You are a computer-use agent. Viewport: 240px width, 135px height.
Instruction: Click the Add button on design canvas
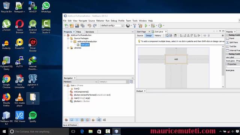pos(176,59)
